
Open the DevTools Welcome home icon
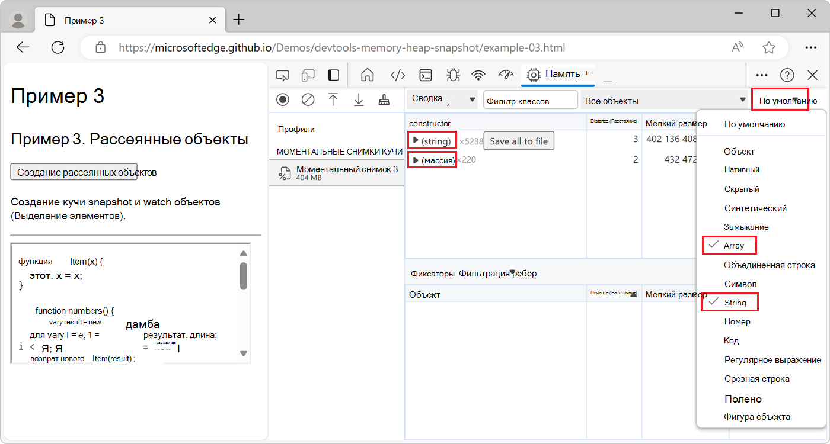(368, 75)
